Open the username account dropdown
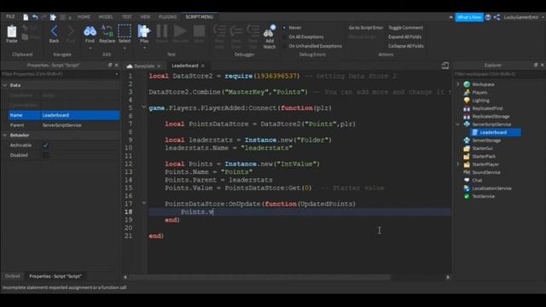This screenshot has height=307, width=546. 543,17
